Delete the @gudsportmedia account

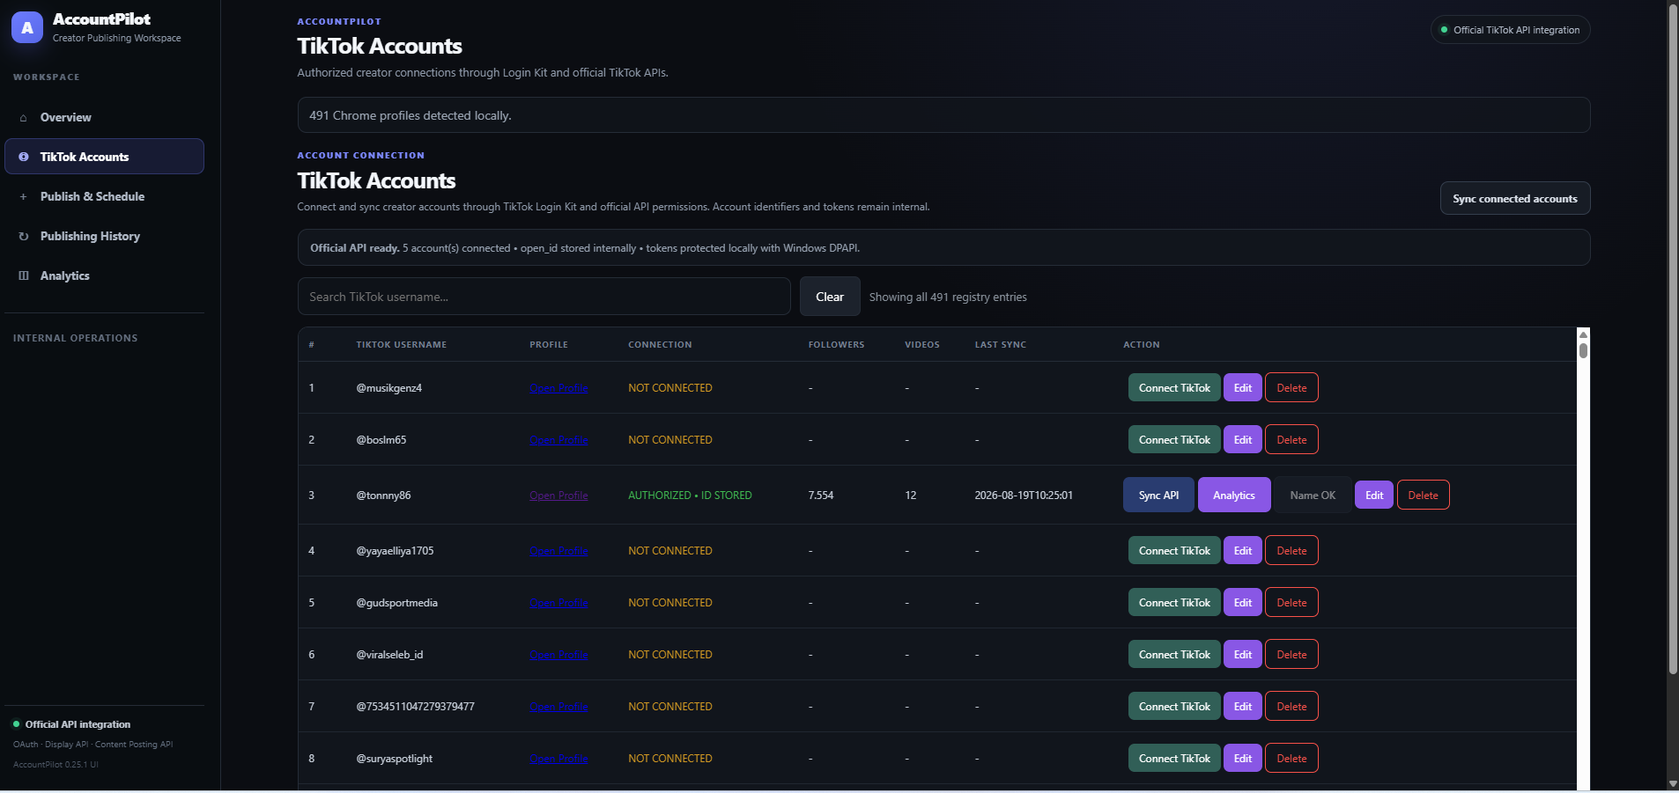pos(1291,603)
